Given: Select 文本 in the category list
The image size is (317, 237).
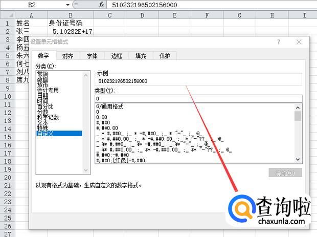Looking at the screenshot, I should pos(42,122).
